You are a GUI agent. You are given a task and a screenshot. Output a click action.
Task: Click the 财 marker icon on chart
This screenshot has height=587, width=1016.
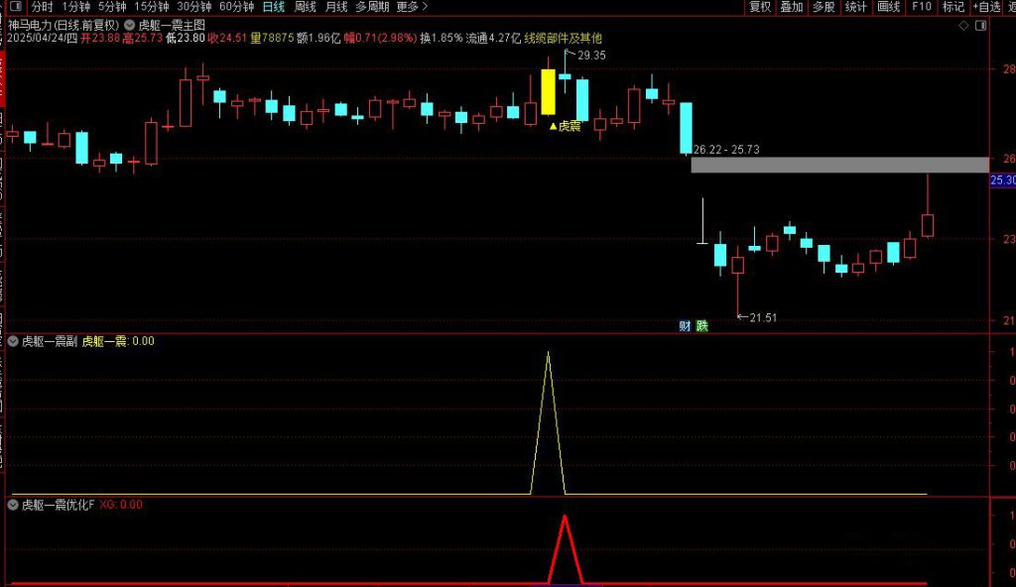click(x=685, y=325)
